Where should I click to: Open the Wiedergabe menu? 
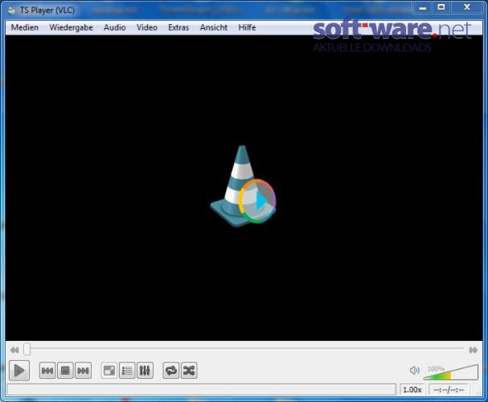coord(71,27)
